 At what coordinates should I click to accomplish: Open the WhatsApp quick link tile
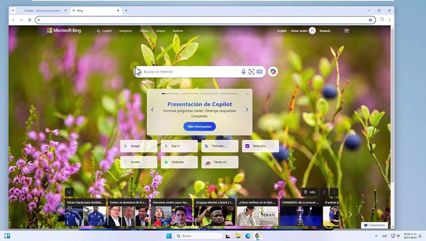coord(179,162)
